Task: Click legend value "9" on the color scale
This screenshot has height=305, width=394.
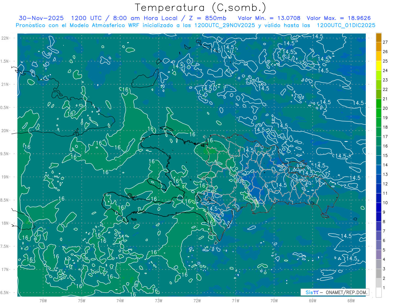Action: coord(384,212)
